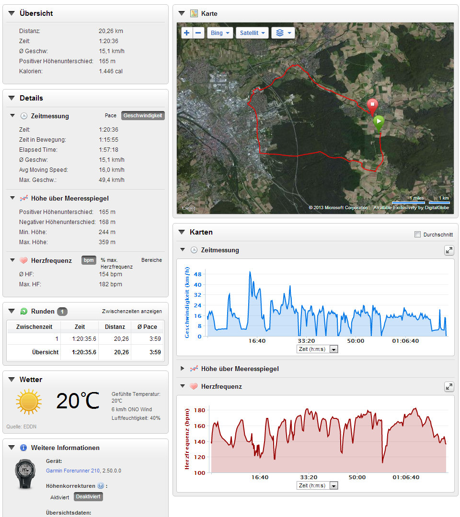Select Geschwindigkeit speed display toggle
This screenshot has width=460, height=517.
click(143, 116)
